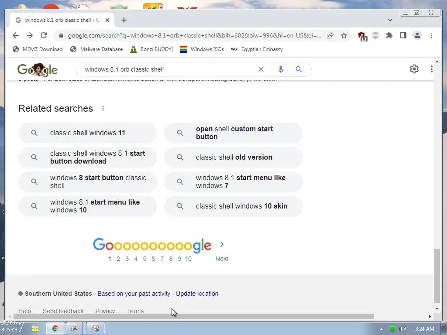The image size is (447, 335).
Task: Close the Google search tab
Action: point(107,20)
